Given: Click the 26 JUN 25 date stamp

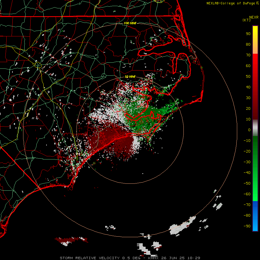Looking at the screenshot, I should click(x=173, y=258).
